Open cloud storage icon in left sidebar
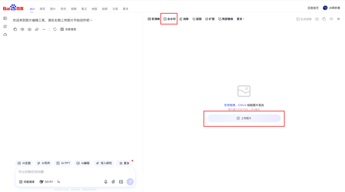Image resolution: width=345 pixels, height=192 pixels. pos(5,35)
